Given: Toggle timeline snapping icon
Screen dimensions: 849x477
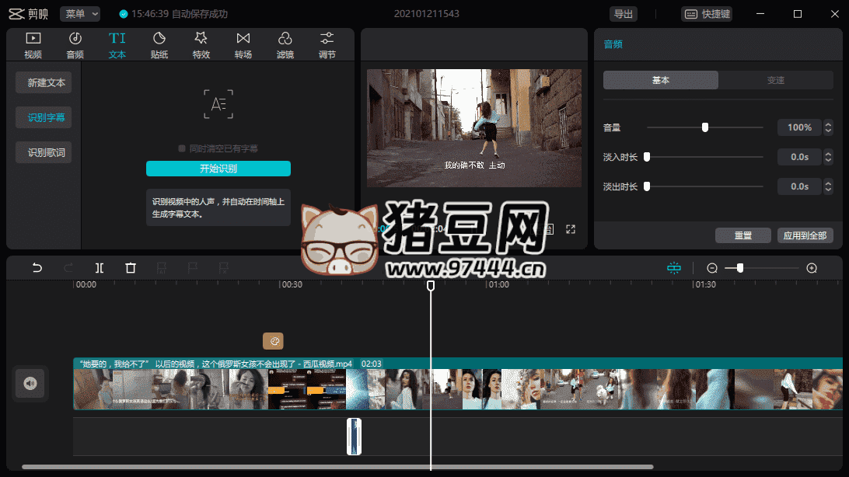Looking at the screenshot, I should tap(673, 268).
